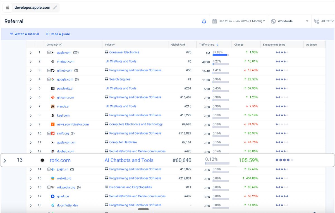Screen dimensions: 335x213
Task: Click the apple.com traffic share bar
Action: (221, 55)
